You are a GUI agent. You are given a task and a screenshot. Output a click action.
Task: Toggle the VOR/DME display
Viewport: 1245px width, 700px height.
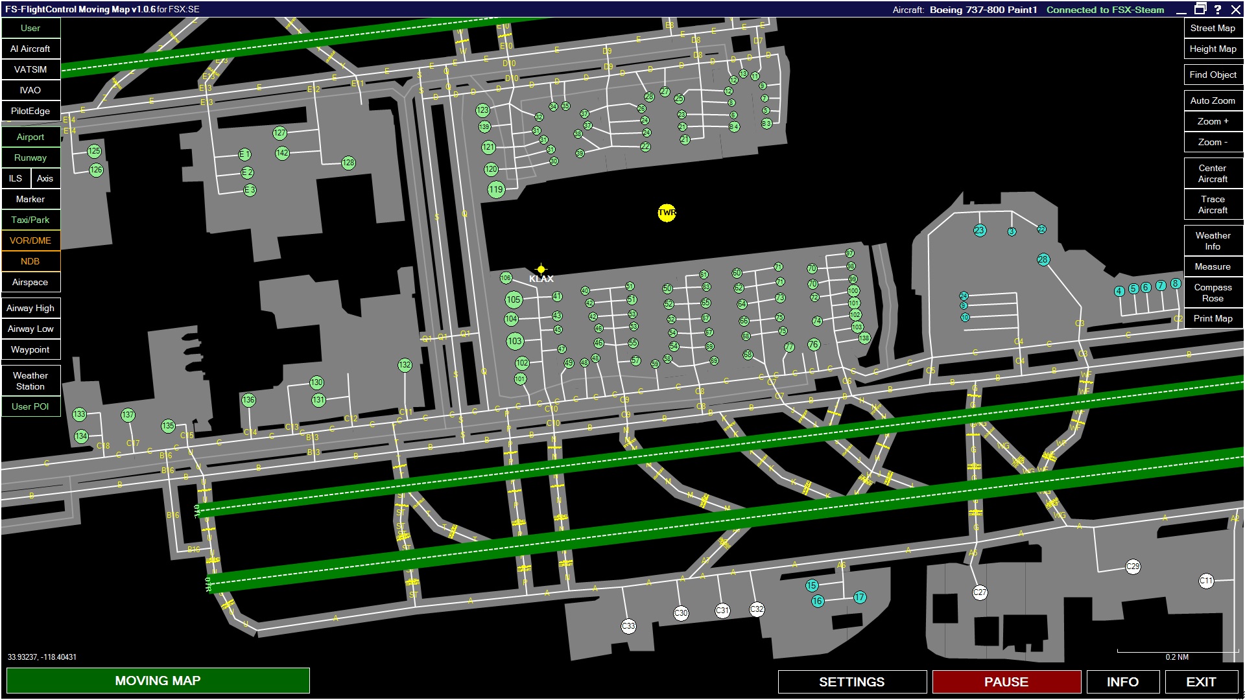[30, 240]
